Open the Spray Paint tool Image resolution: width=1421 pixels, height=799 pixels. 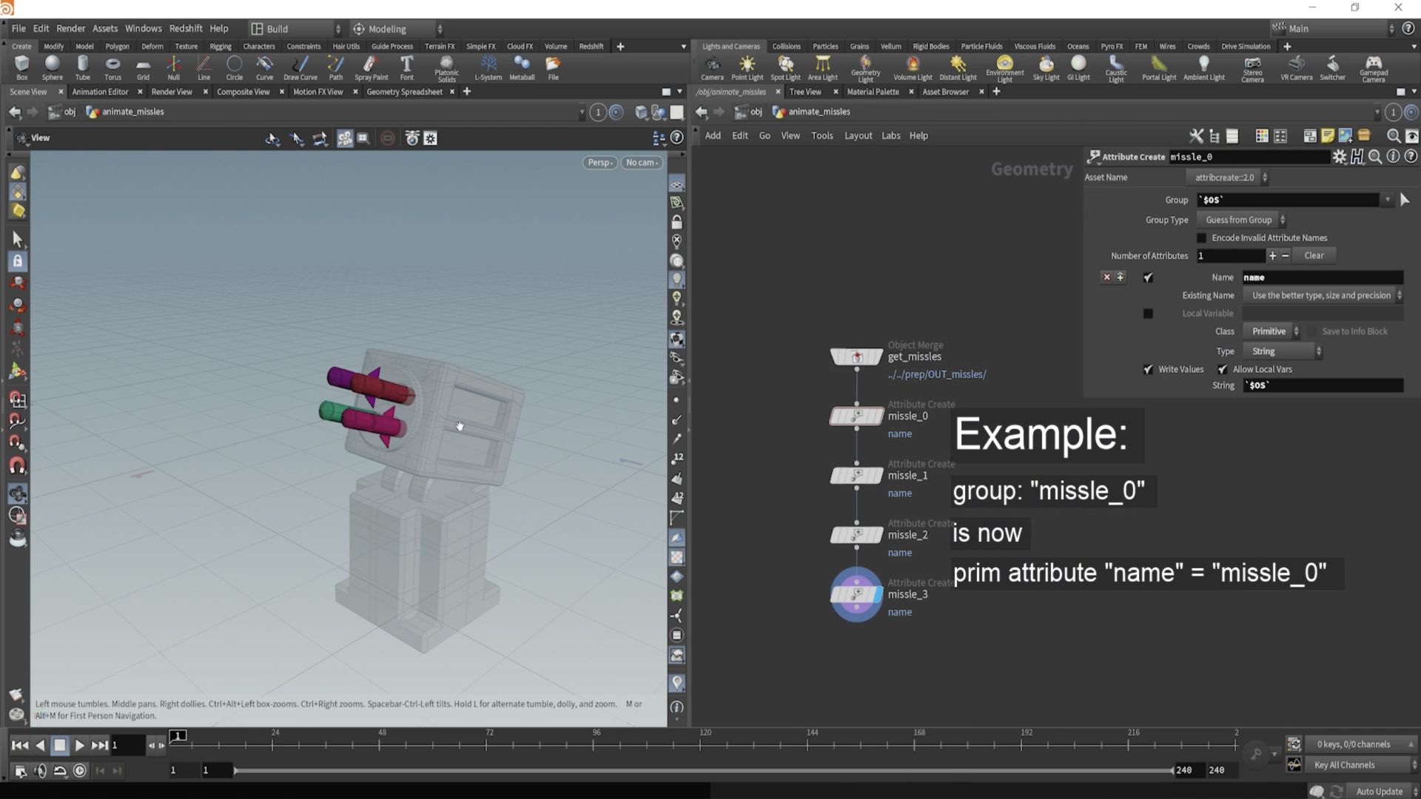pos(371,67)
